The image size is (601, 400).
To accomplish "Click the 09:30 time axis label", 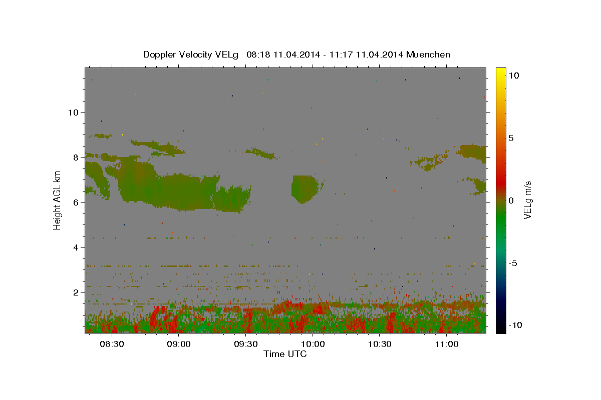I will tap(246, 344).
